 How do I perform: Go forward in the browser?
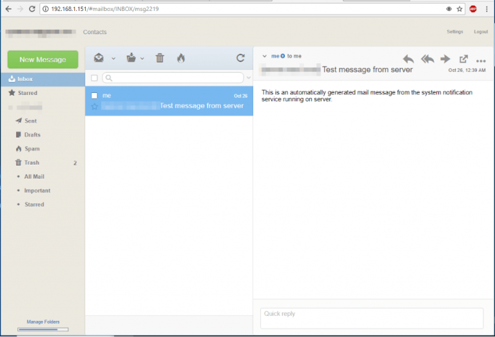[20, 9]
